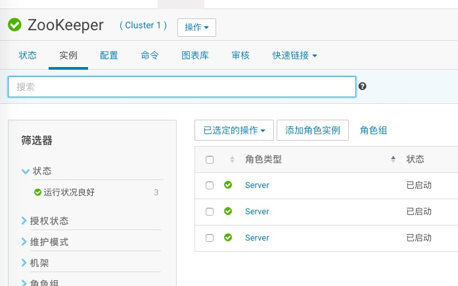Expand the 角色组 filter section in the filter panel
458x286 pixels.
point(40,283)
